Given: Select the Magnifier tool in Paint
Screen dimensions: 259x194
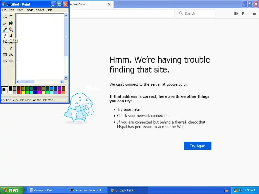Looking at the screenshot, I should (x=11, y=30).
